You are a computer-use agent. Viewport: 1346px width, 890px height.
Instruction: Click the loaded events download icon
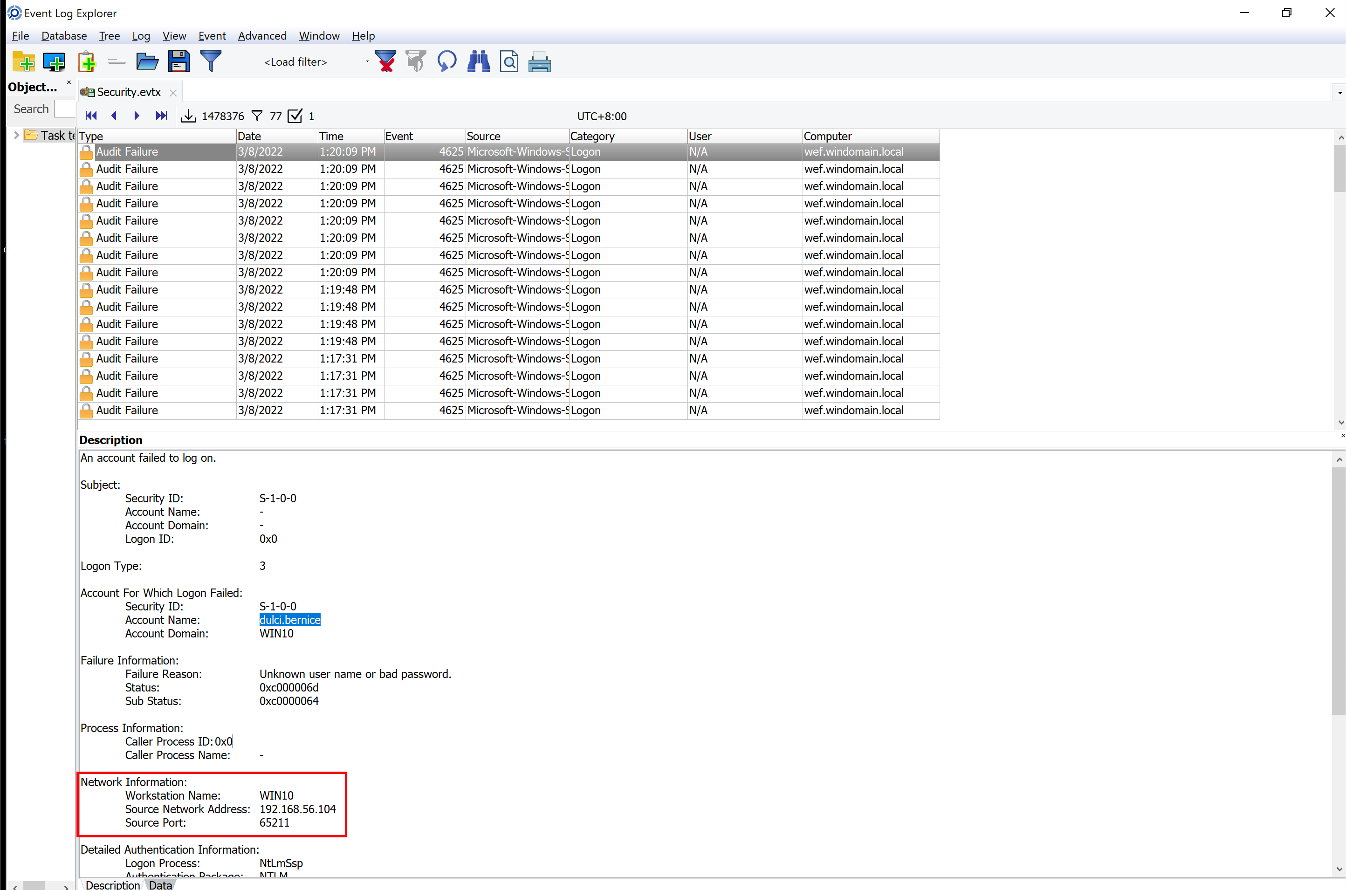click(x=188, y=116)
